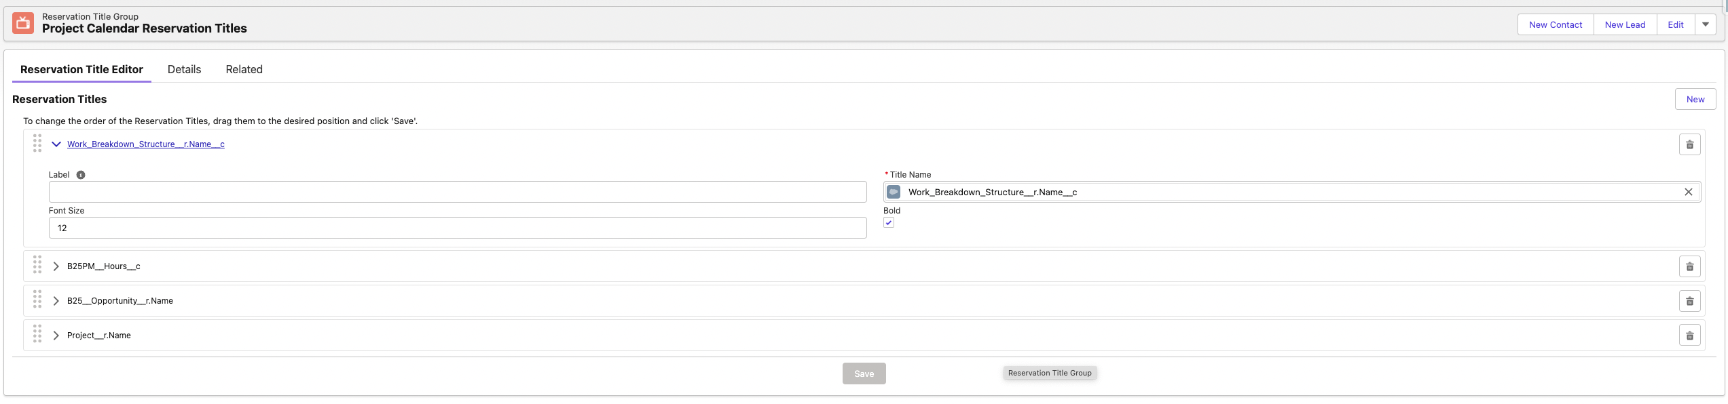Click New to add a reservation title

tap(1695, 99)
